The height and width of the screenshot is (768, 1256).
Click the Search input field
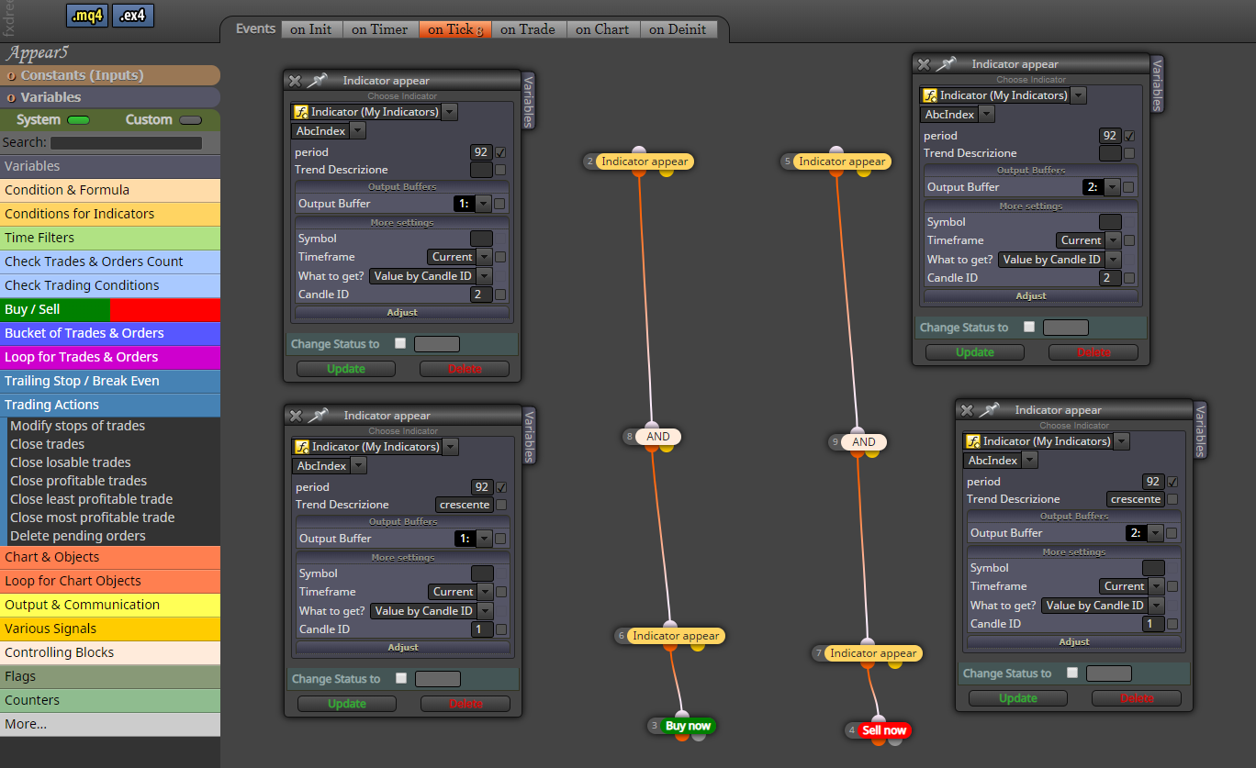click(126, 143)
